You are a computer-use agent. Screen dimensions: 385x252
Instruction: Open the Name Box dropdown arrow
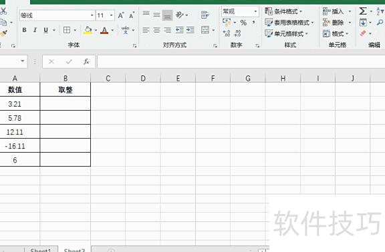click(23, 61)
